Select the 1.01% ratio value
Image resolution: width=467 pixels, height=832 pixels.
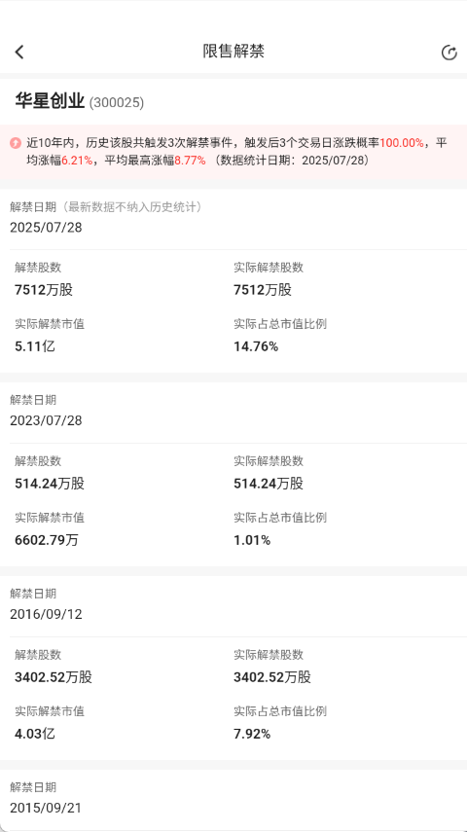[252, 540]
